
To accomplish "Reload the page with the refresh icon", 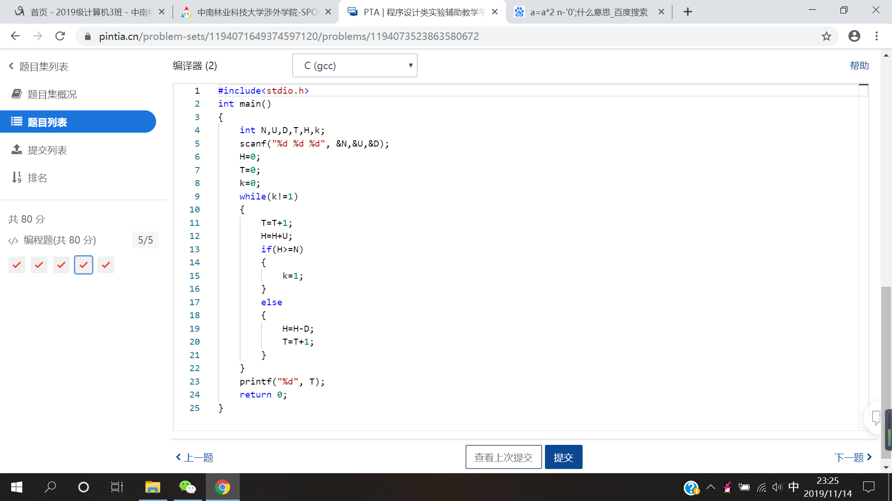I will [x=60, y=36].
